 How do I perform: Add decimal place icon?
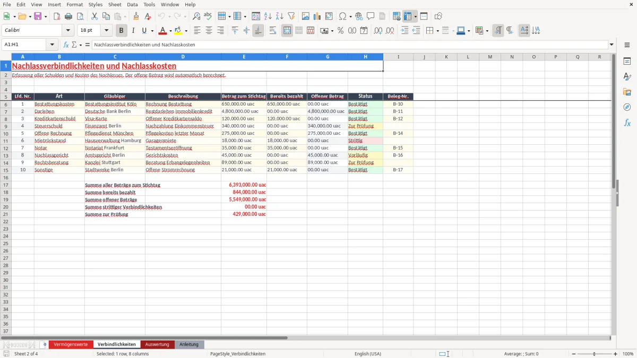(x=378, y=31)
